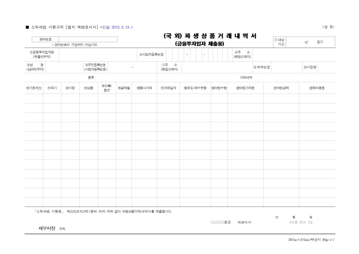The height and width of the screenshot is (254, 359).
Task: Click the entry field beside ⑥주민등록번호
Action: point(133,68)
